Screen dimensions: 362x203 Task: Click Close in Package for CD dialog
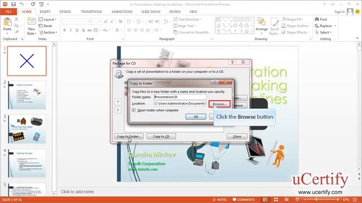click(237, 136)
